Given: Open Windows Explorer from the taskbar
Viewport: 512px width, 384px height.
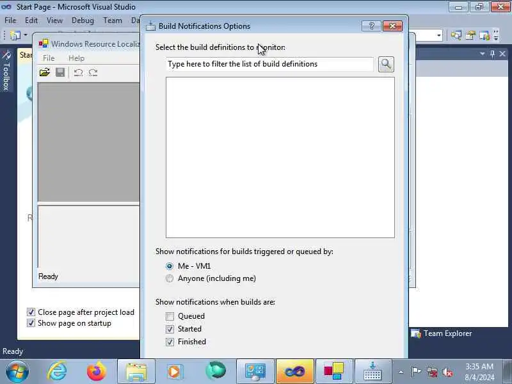Looking at the screenshot, I should click(136, 372).
